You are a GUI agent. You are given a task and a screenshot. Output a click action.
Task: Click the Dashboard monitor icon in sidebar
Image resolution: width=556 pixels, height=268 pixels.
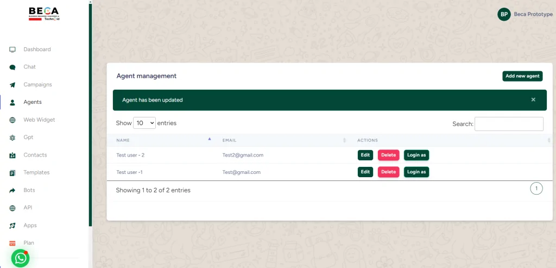click(x=12, y=49)
